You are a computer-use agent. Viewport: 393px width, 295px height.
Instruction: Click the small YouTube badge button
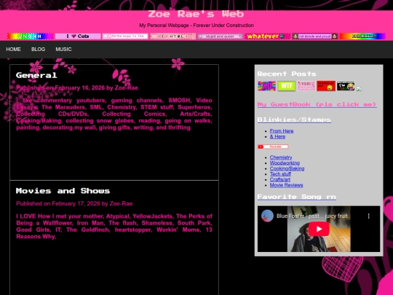273,146
